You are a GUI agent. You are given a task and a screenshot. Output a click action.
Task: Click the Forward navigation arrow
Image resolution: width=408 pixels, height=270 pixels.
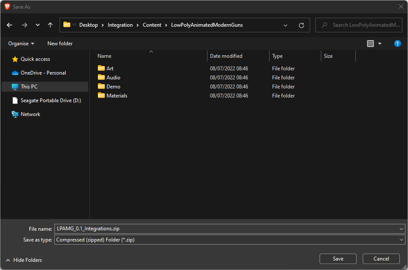[24, 25]
